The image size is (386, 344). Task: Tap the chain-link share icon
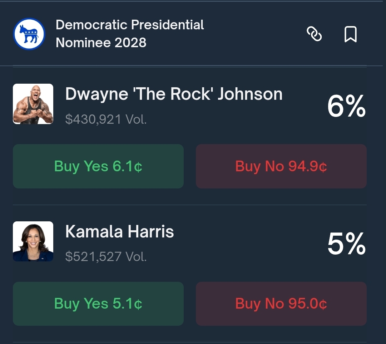(x=314, y=34)
